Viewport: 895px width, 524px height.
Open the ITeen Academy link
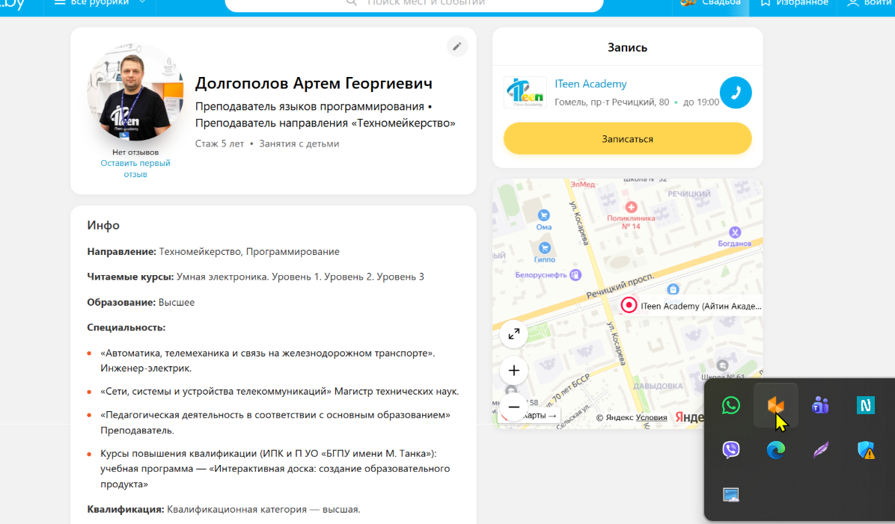click(x=590, y=84)
